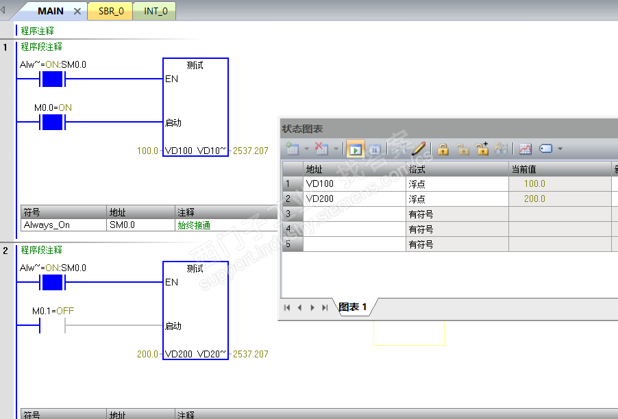
Task: Click the VD200 address cell
Action: point(354,199)
